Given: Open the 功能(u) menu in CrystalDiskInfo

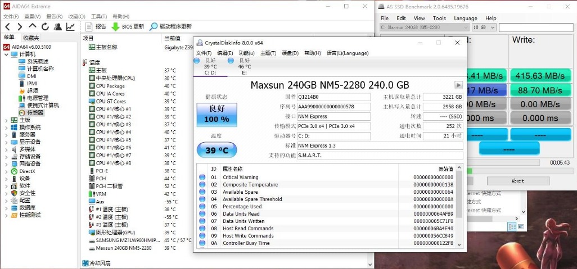Looking at the screenshot, I should (246, 53).
